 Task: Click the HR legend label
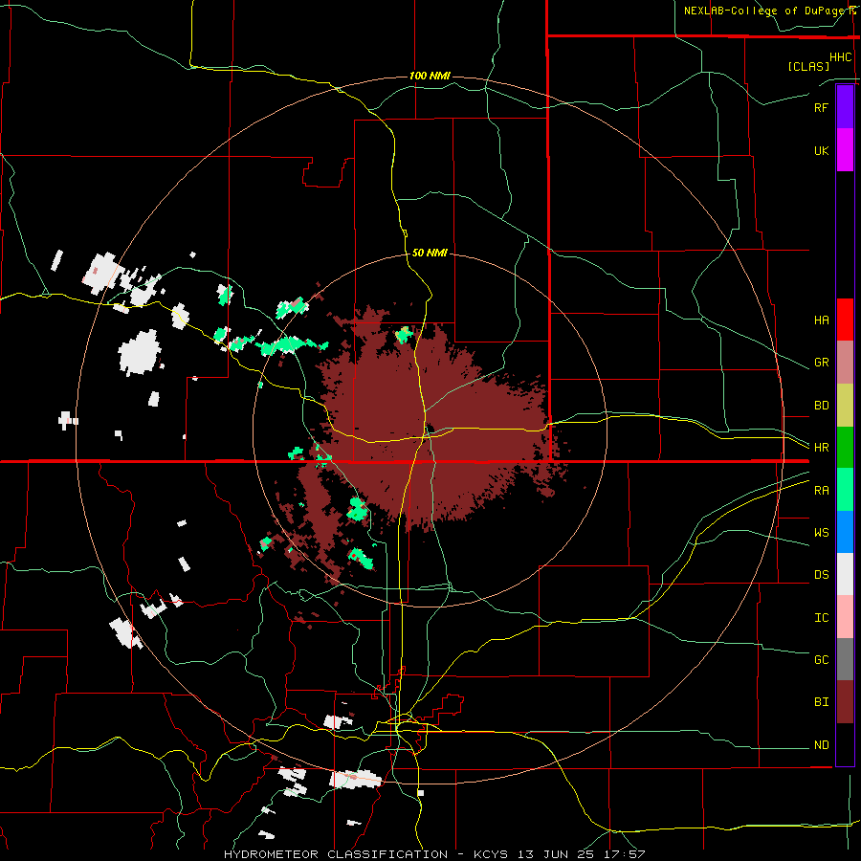821,448
